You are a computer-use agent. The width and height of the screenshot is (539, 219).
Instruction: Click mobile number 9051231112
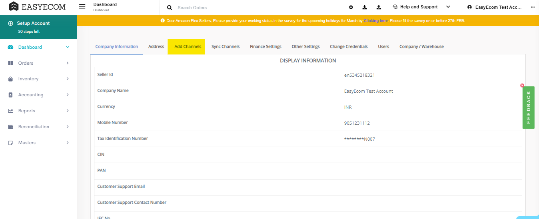[x=357, y=123]
